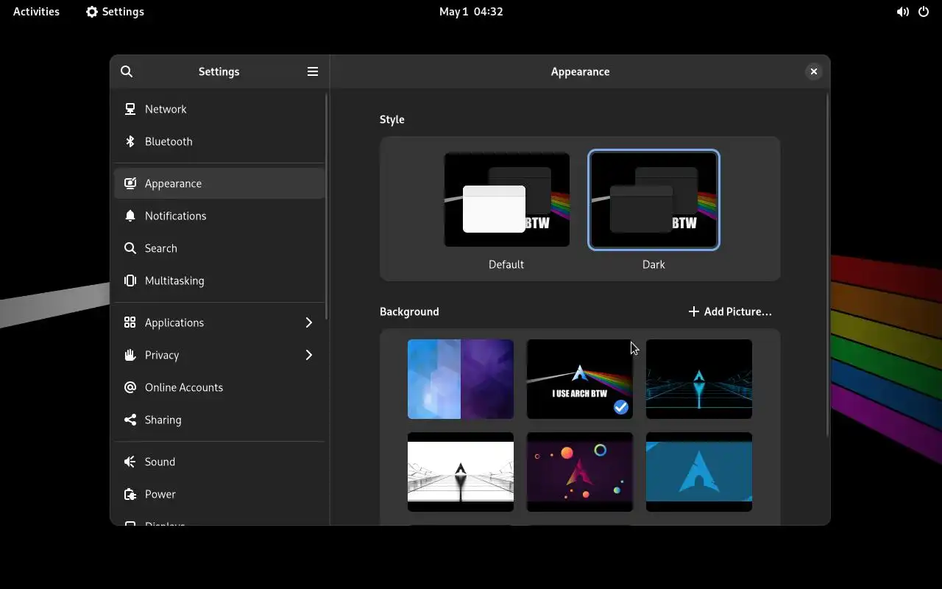Open the Sharing settings panel
The height and width of the screenshot is (589, 942).
pos(219,420)
